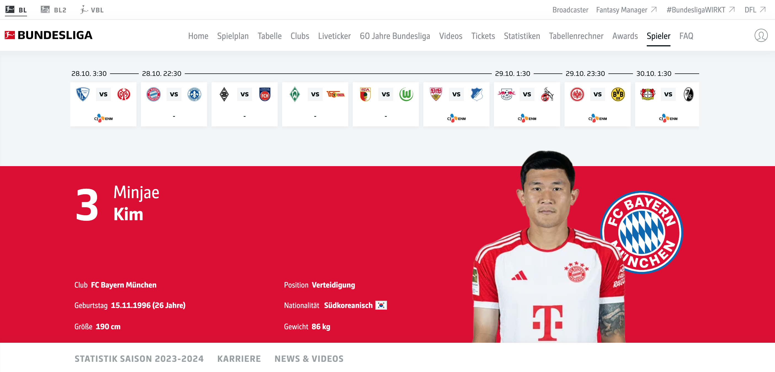Click the Größe value 190 cm
This screenshot has width=775, height=372.
(108, 326)
